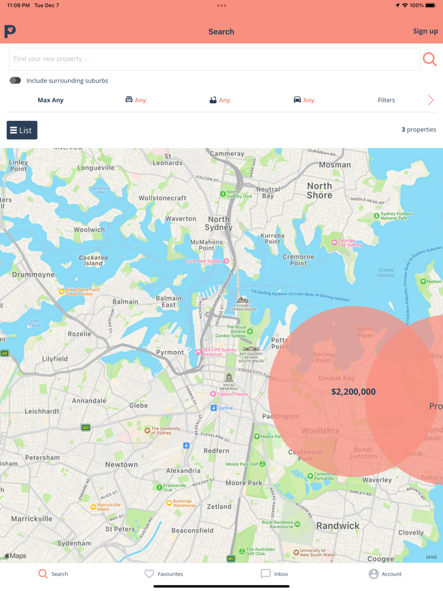Image resolution: width=443 pixels, height=591 pixels.
Task: Open the bathrooms filter icon
Action: (x=213, y=99)
